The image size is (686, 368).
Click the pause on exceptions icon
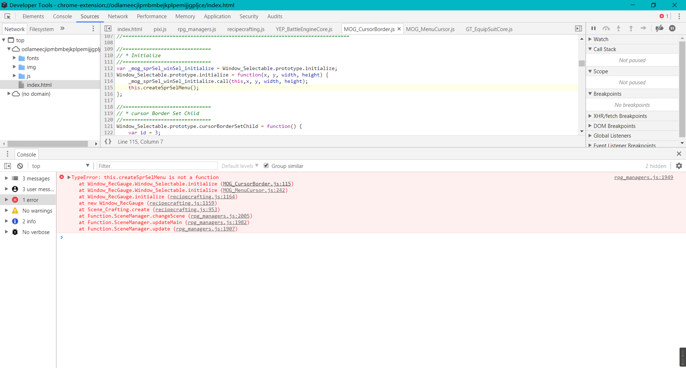(672, 29)
